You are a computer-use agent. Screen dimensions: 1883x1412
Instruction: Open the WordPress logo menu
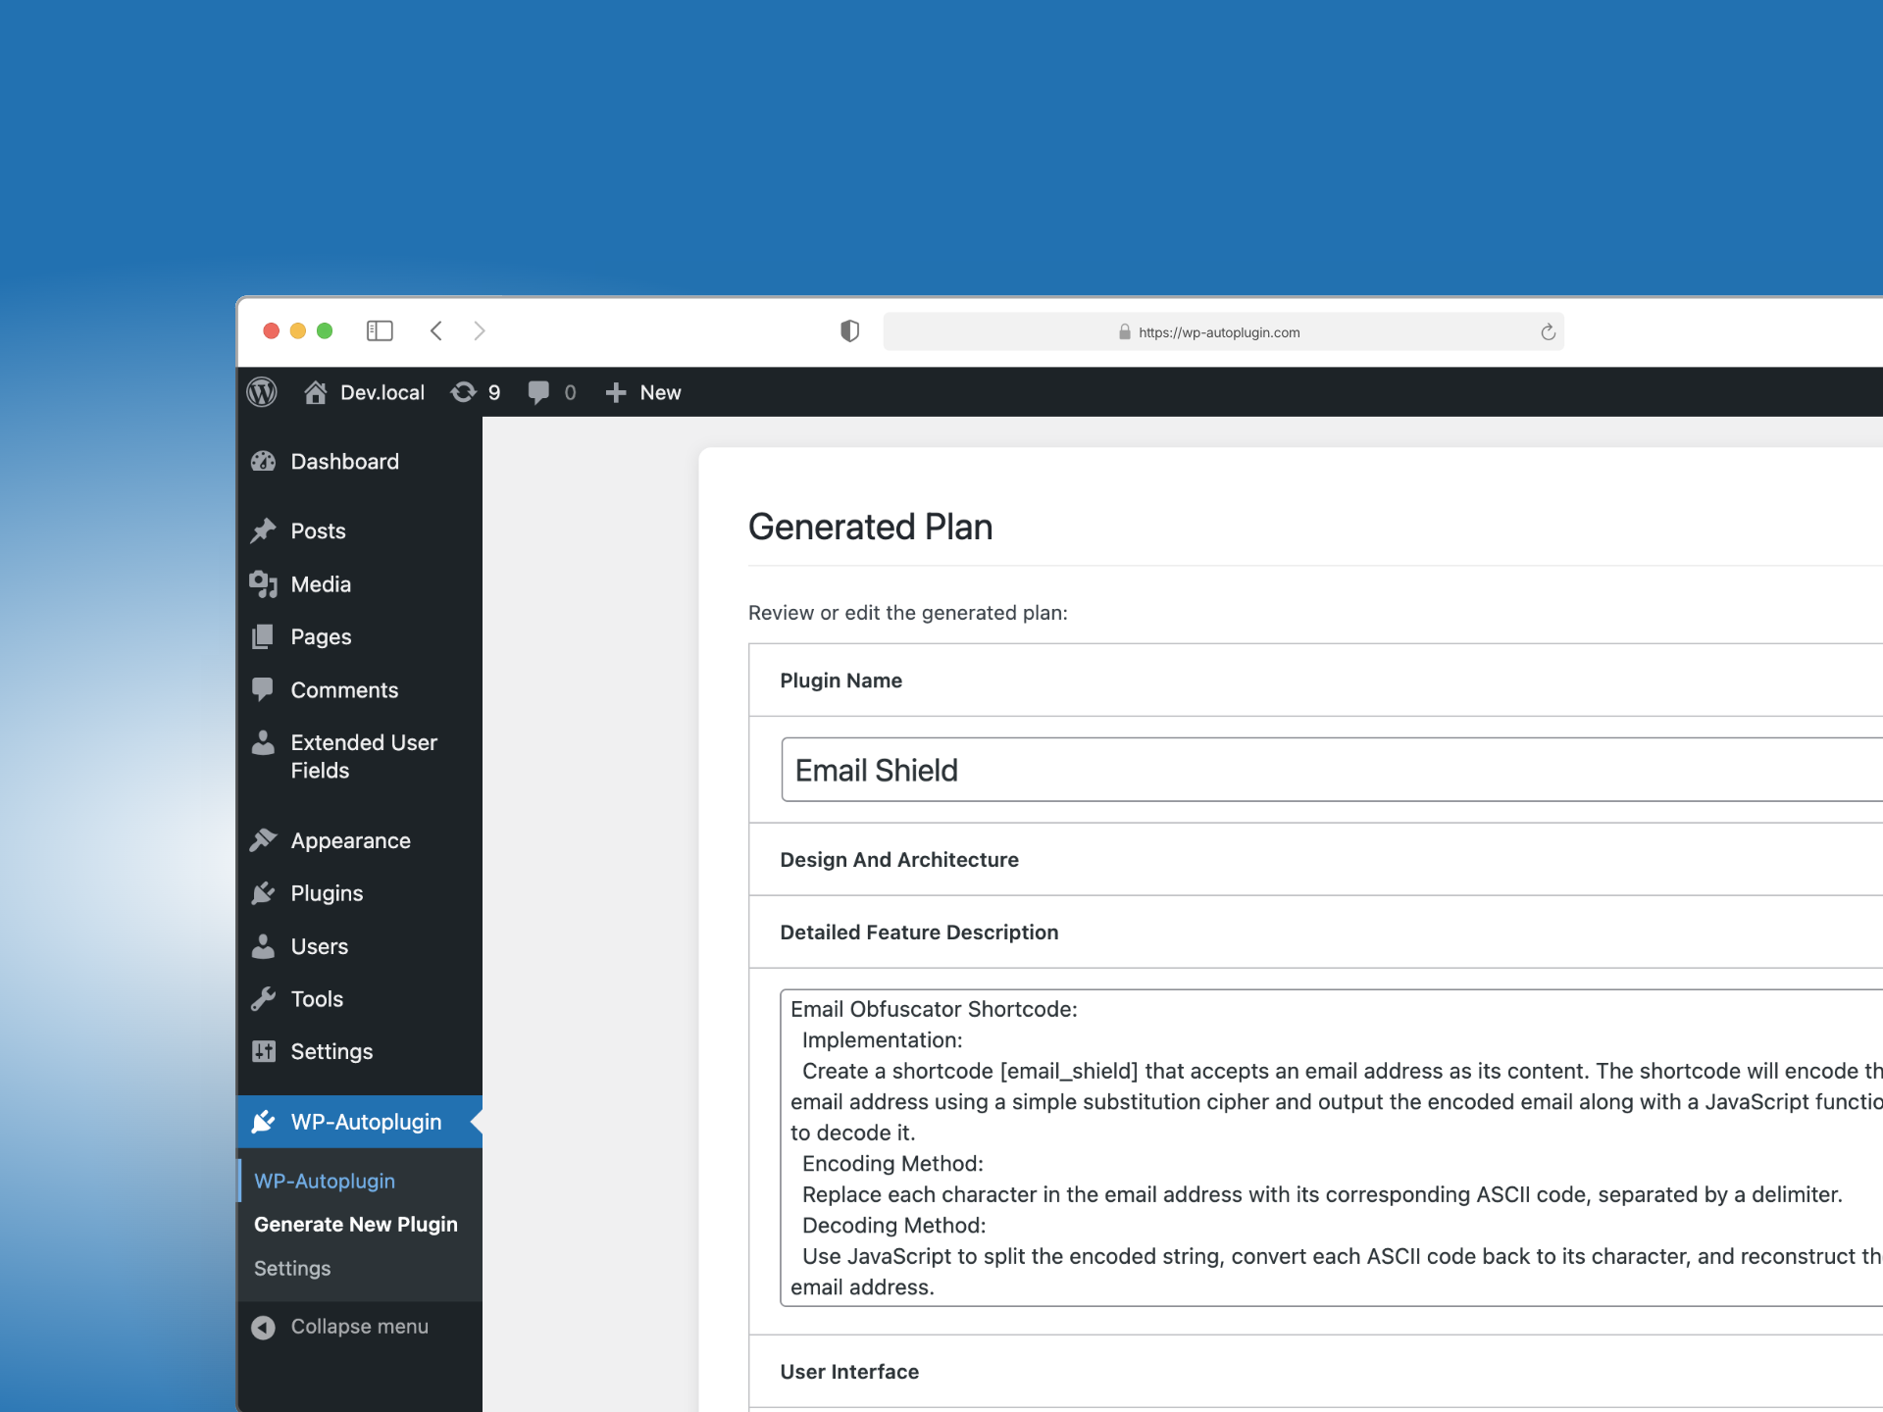point(262,392)
